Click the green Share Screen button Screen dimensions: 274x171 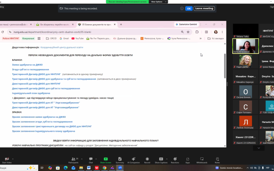[106, 160]
